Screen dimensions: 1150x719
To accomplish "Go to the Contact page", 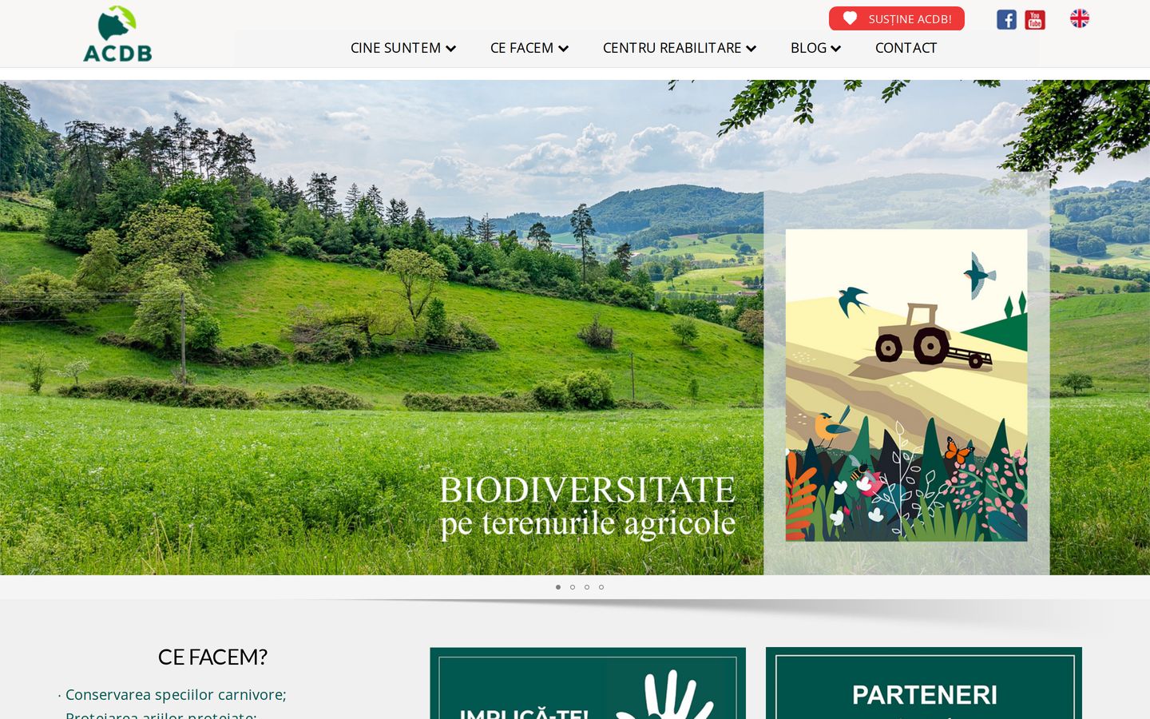I will [x=906, y=48].
